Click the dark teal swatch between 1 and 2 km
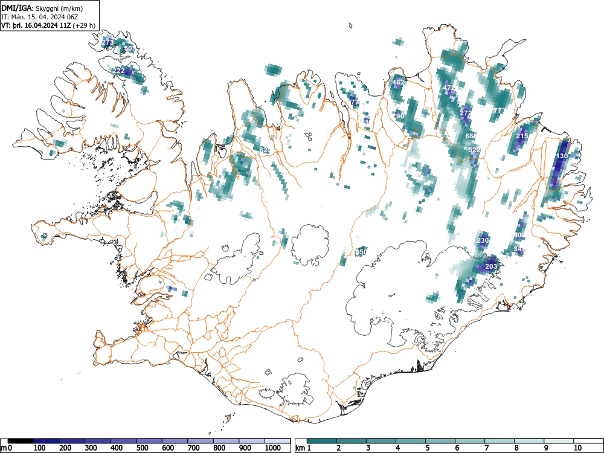The width and height of the screenshot is (604, 453). tap(322, 441)
